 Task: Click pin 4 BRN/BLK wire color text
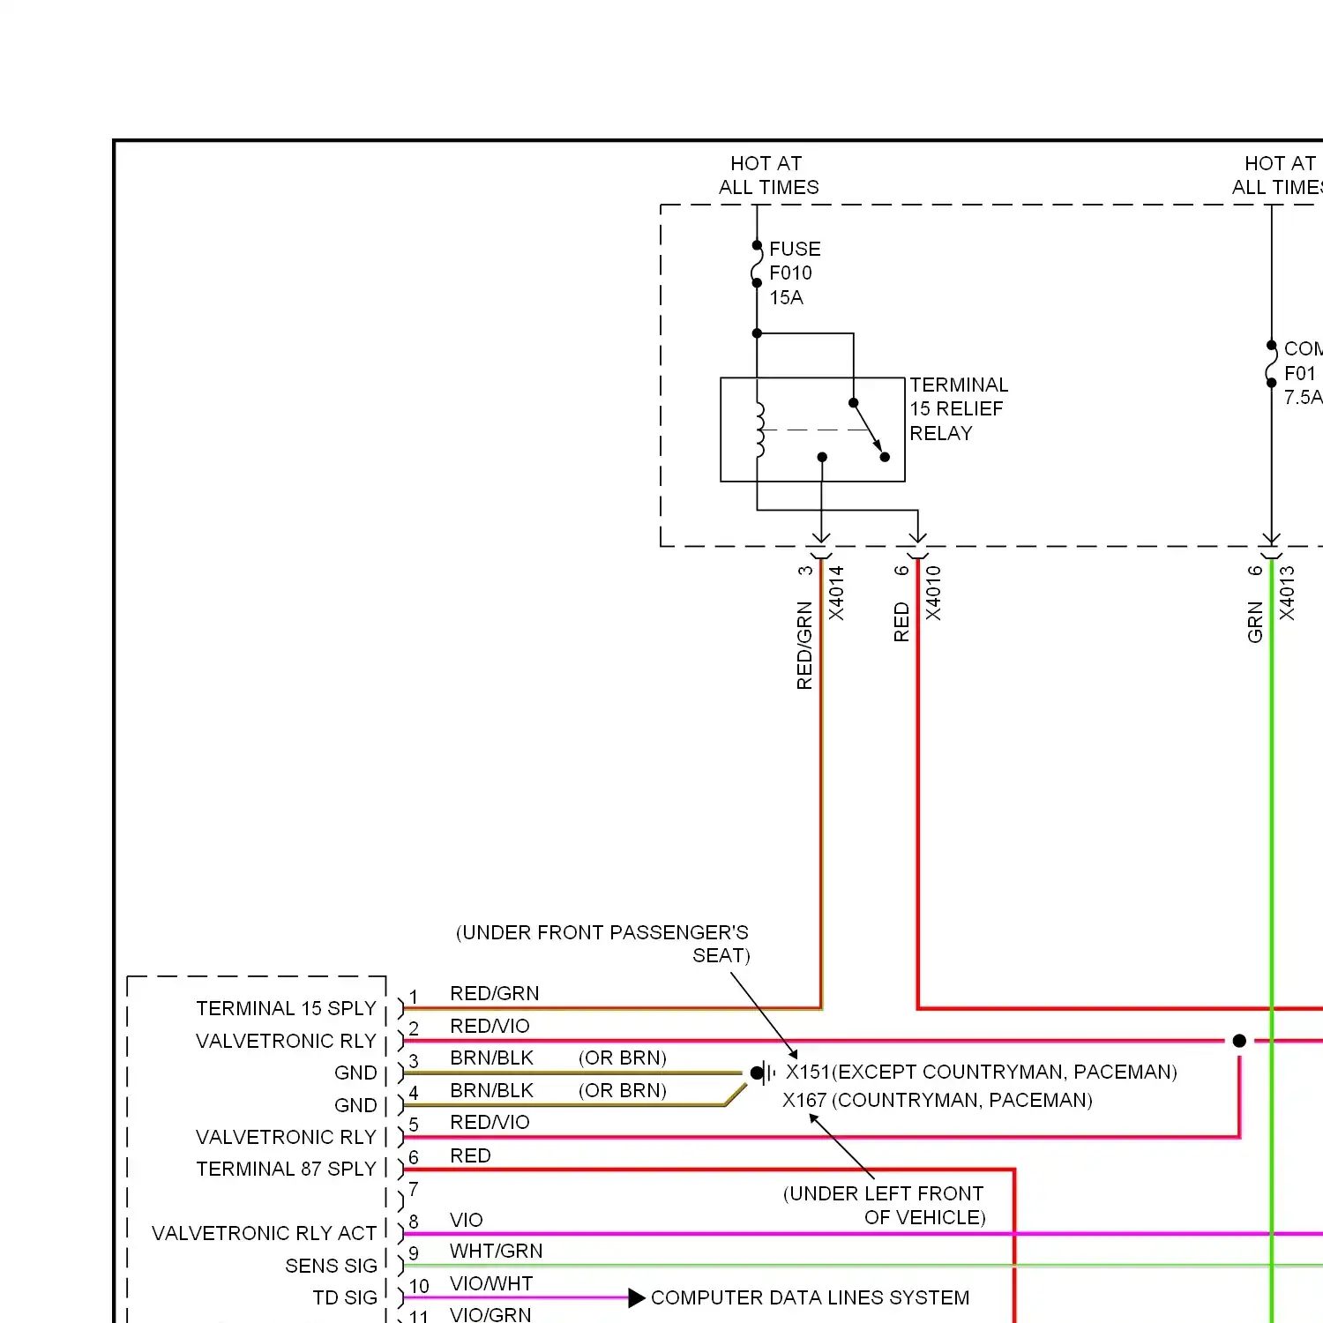click(x=491, y=1090)
